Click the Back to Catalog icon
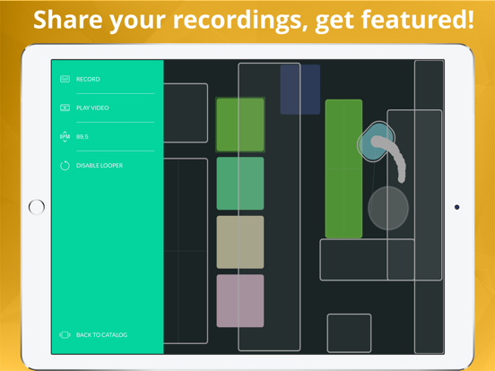 (65, 335)
